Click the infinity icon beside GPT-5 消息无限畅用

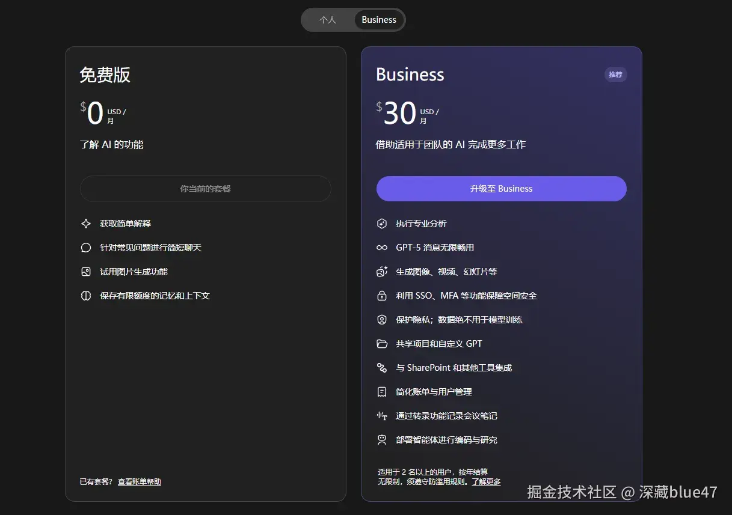pyautogui.click(x=383, y=247)
